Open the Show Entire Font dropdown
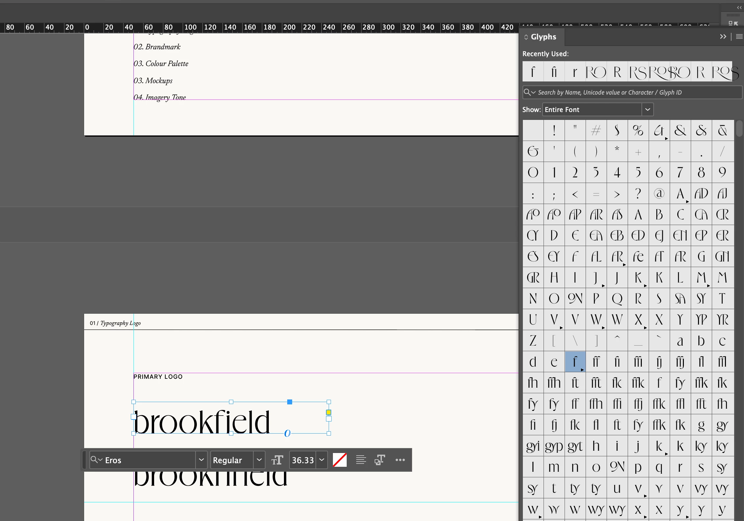The width and height of the screenshot is (744, 521). tap(647, 109)
